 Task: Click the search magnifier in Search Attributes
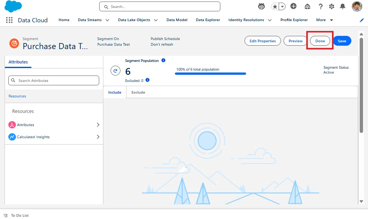tap(13, 80)
